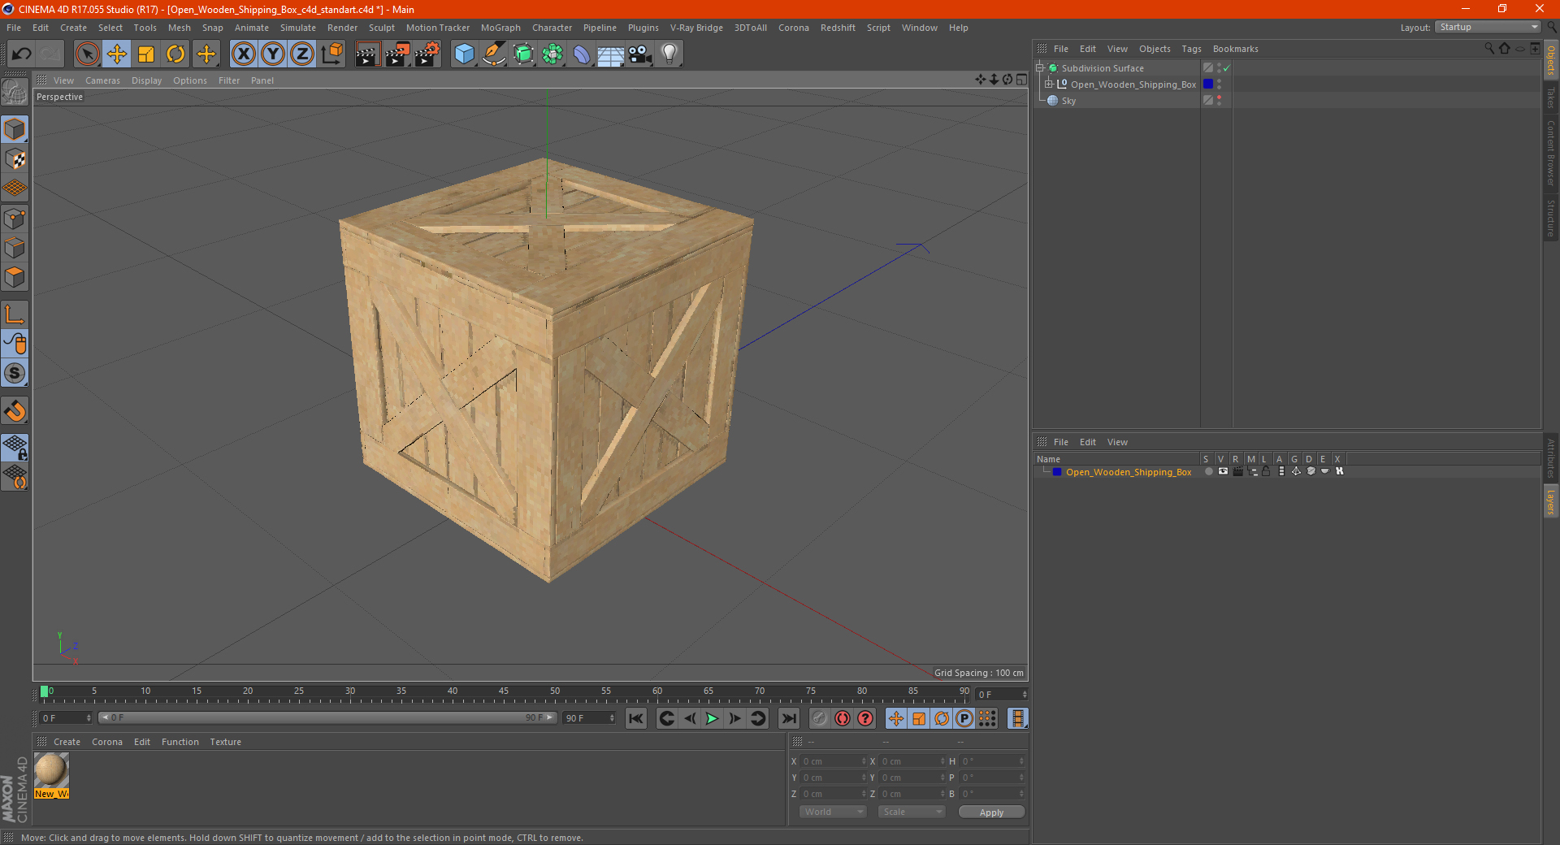
Task: Click the search magnifier in Objects panel
Action: pyautogui.click(x=1489, y=49)
